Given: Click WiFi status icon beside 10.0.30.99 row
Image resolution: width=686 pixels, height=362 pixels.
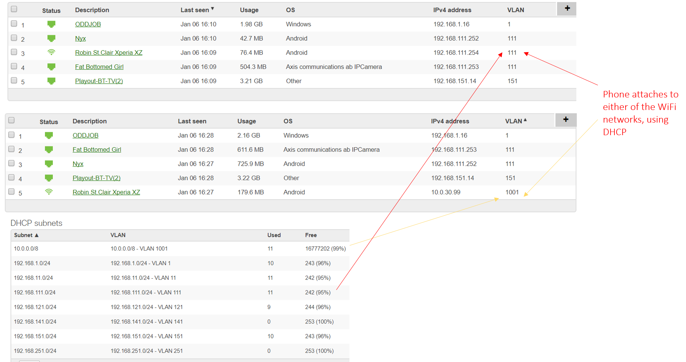Looking at the screenshot, I should (x=49, y=192).
